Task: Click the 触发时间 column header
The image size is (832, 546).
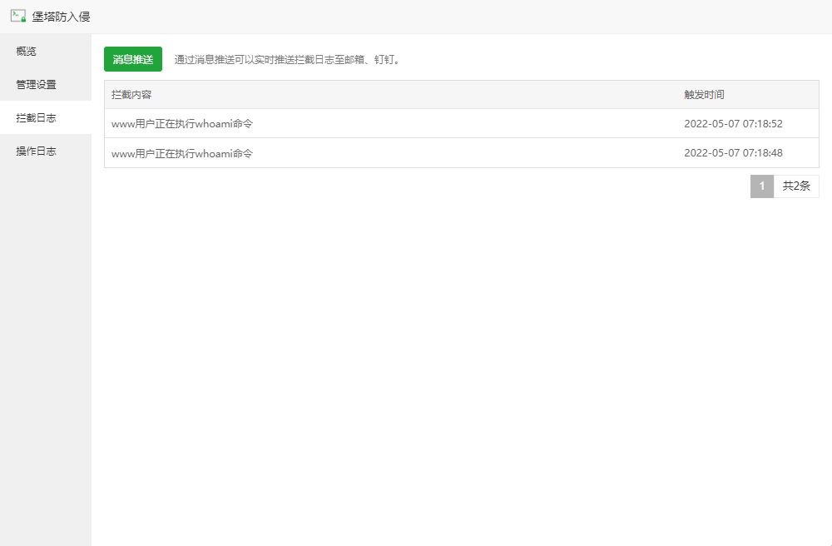Action: tap(704, 95)
